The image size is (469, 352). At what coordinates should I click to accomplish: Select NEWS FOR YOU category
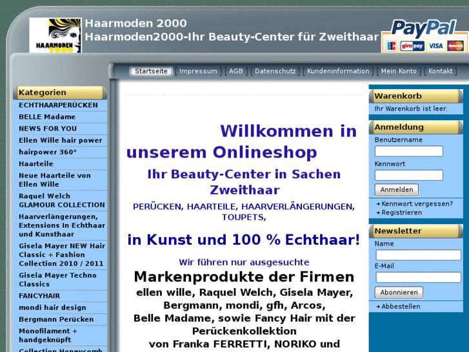(60, 129)
